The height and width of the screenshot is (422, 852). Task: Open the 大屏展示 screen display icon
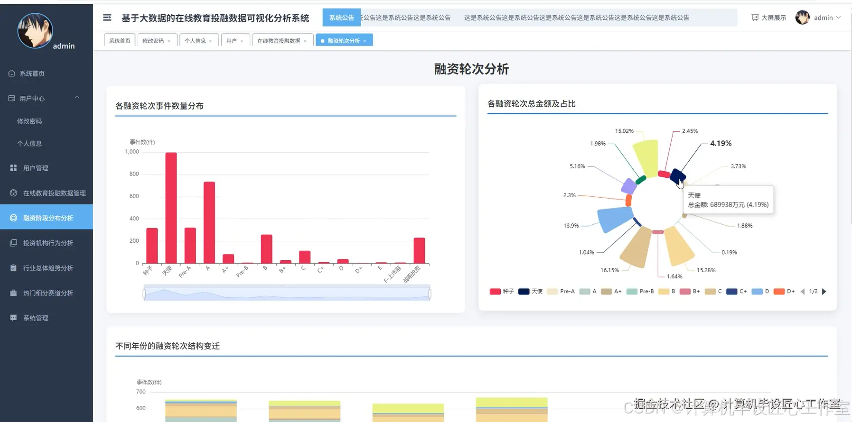pyautogui.click(x=755, y=18)
